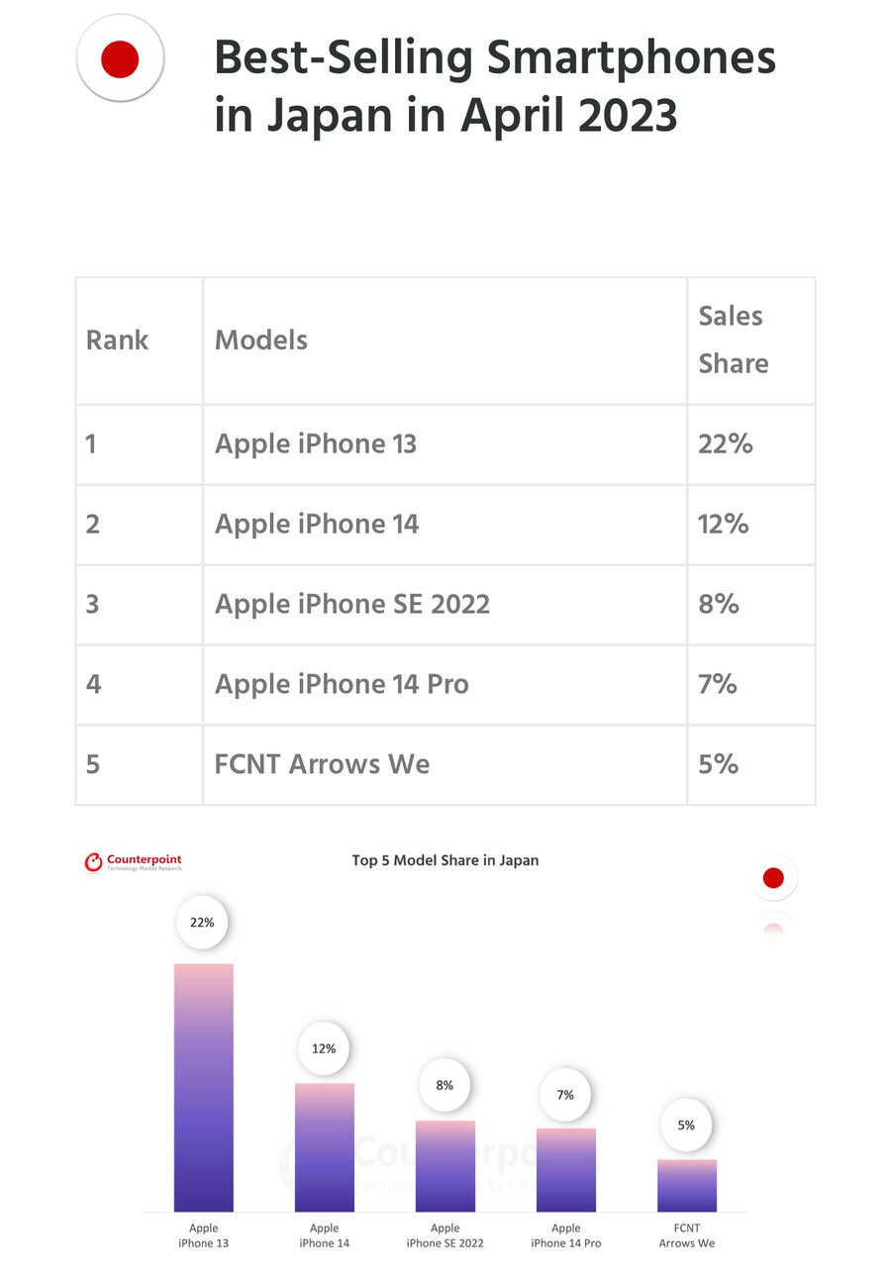This screenshot has height=1277, width=891.
Task: Click the FCNT Arrows We table cell
Action: coord(323,764)
